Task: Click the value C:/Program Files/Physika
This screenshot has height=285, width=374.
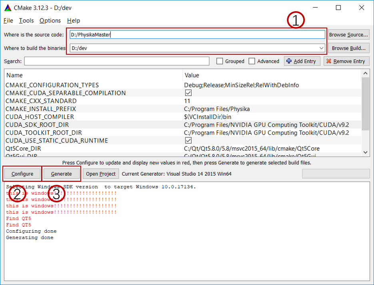Action: (217, 109)
